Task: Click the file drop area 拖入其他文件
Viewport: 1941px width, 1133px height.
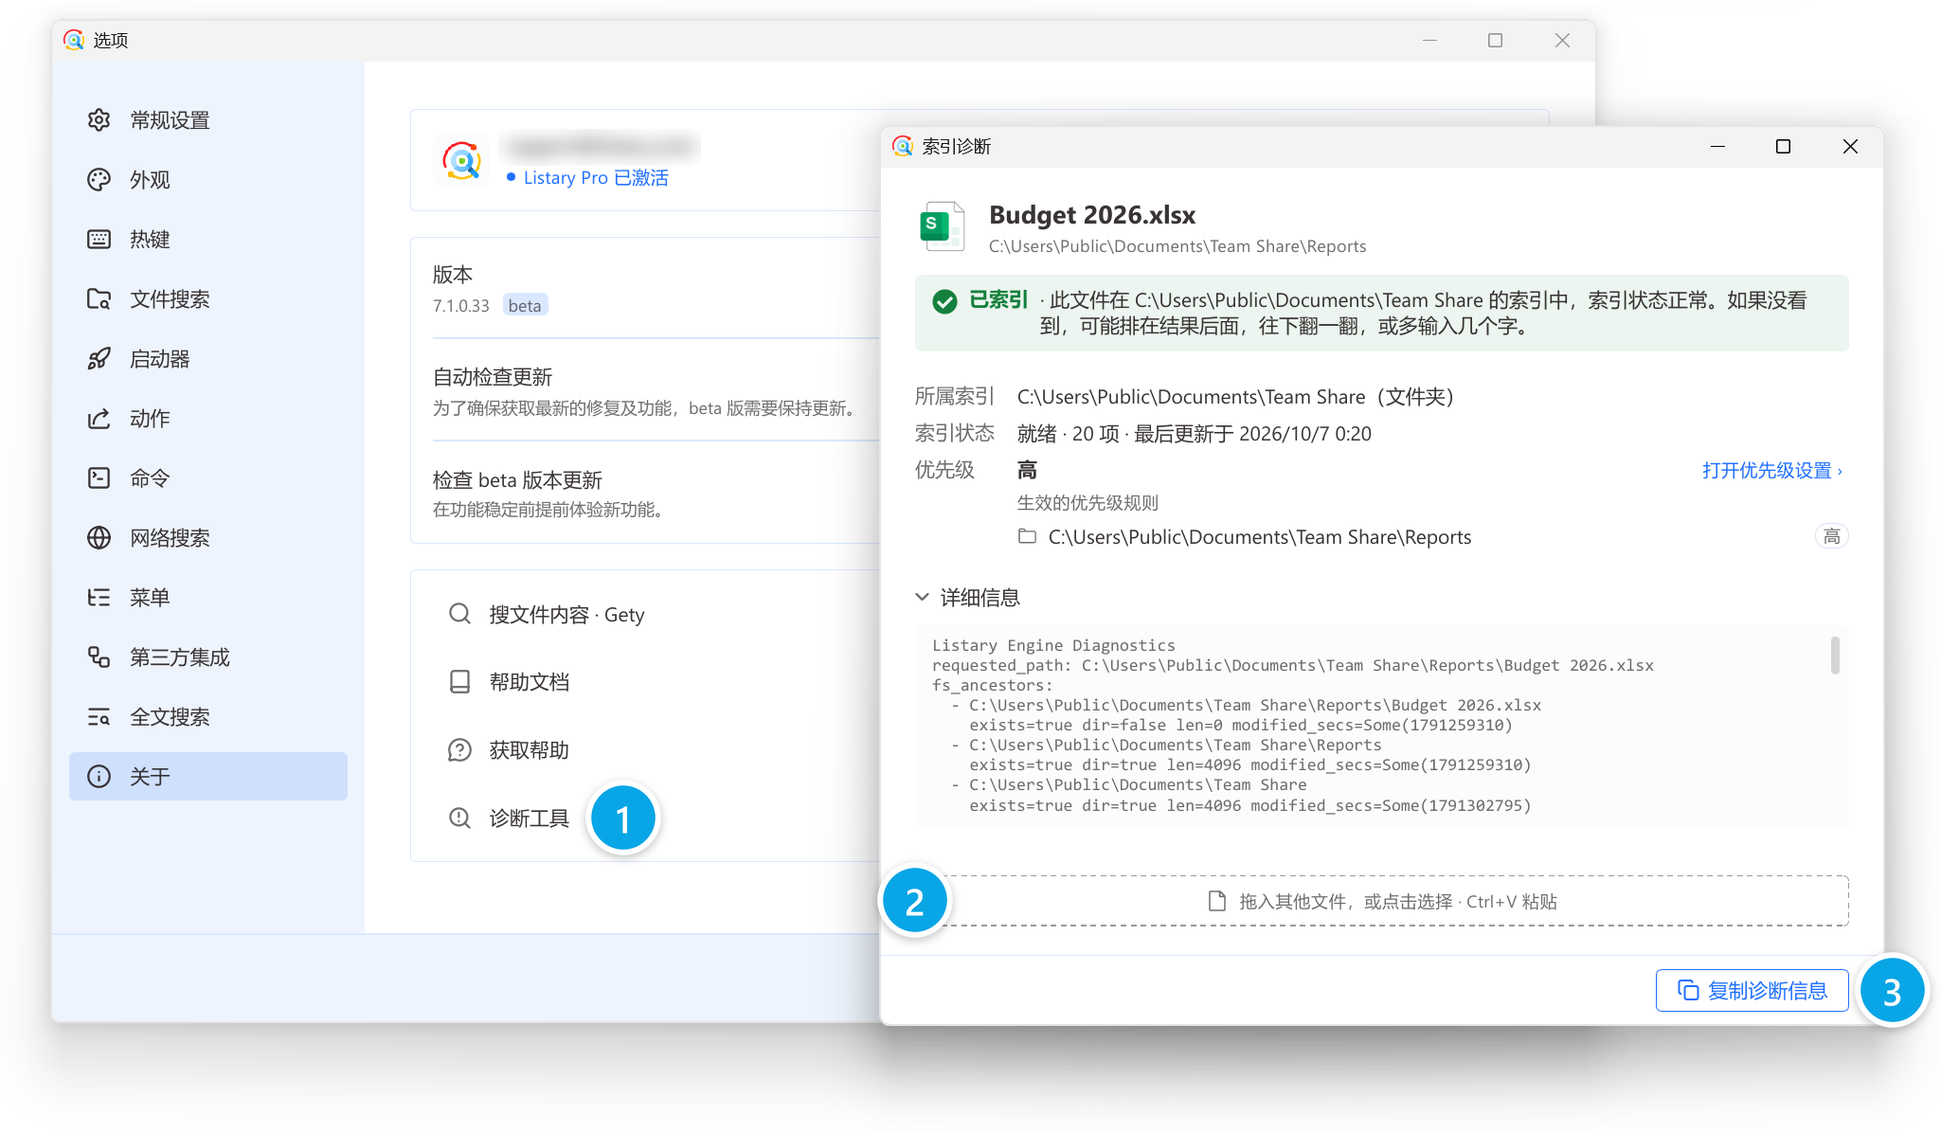Action: pos(1382,901)
